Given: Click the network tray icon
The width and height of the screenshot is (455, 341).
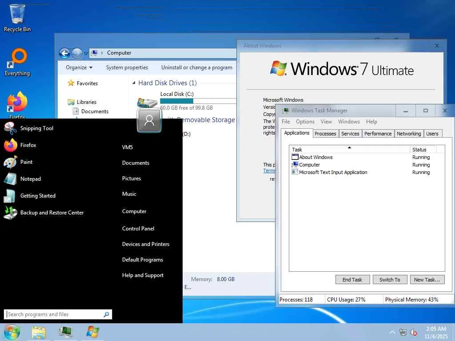Looking at the screenshot, I should [x=403, y=332].
